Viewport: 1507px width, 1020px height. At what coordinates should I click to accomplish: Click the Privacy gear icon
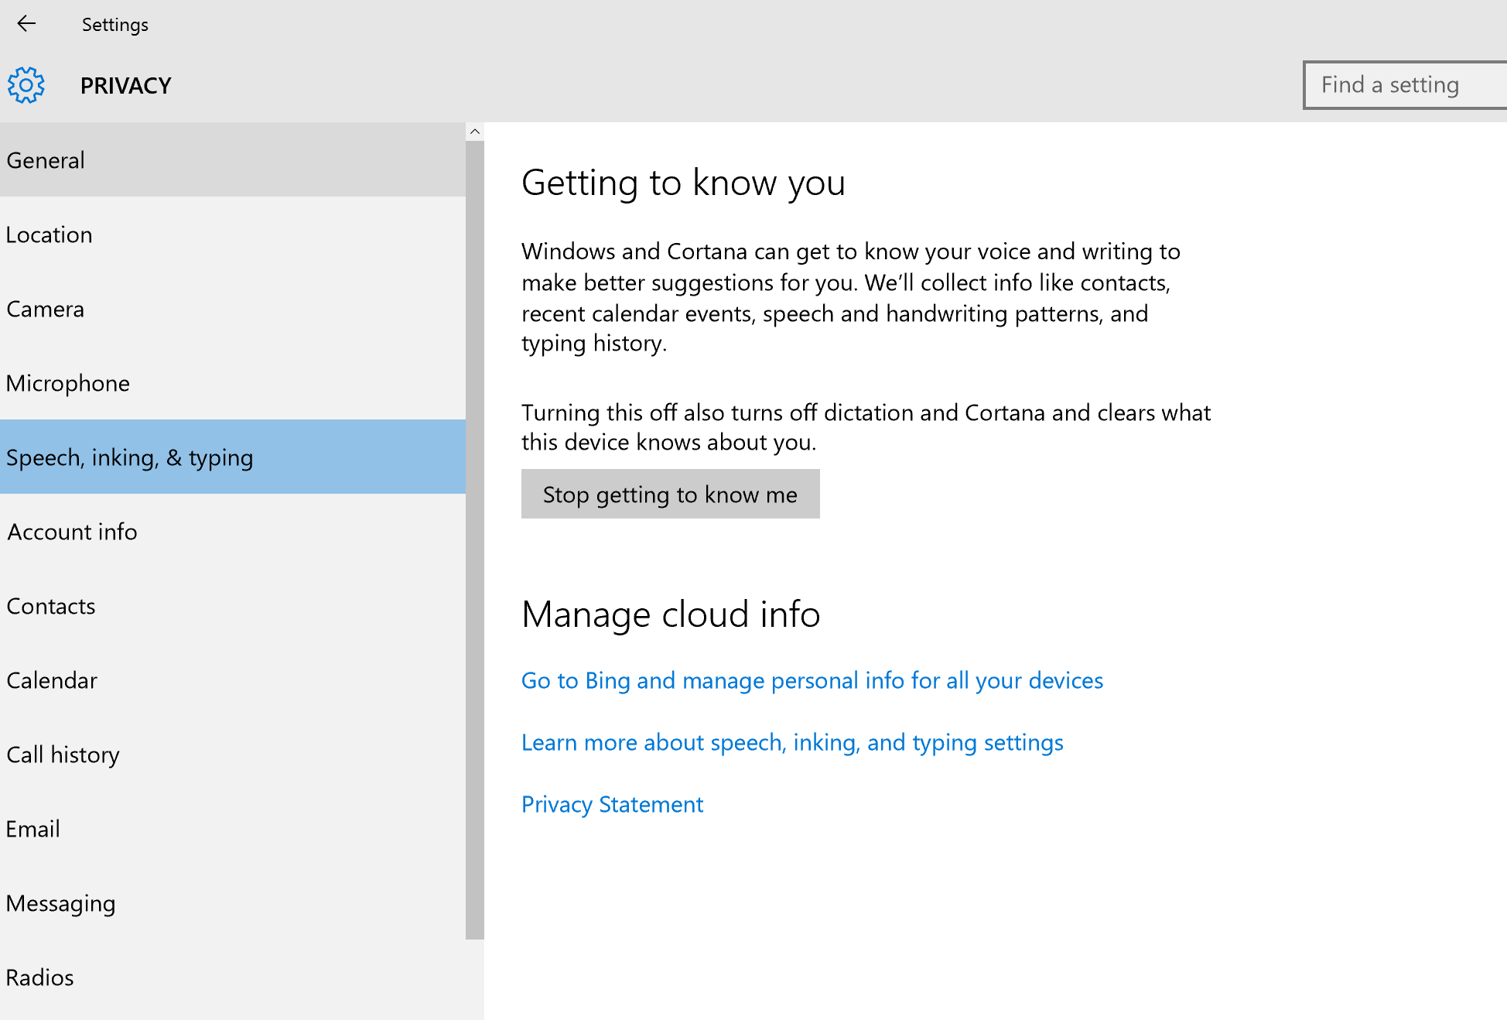pyautogui.click(x=26, y=85)
